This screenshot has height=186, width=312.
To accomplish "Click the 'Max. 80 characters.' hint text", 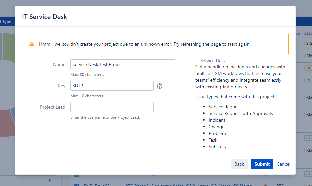I will [87, 75].
